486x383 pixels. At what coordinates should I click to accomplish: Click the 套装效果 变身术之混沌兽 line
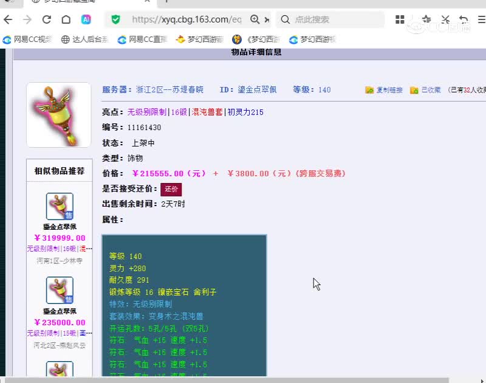pyautogui.click(x=156, y=316)
